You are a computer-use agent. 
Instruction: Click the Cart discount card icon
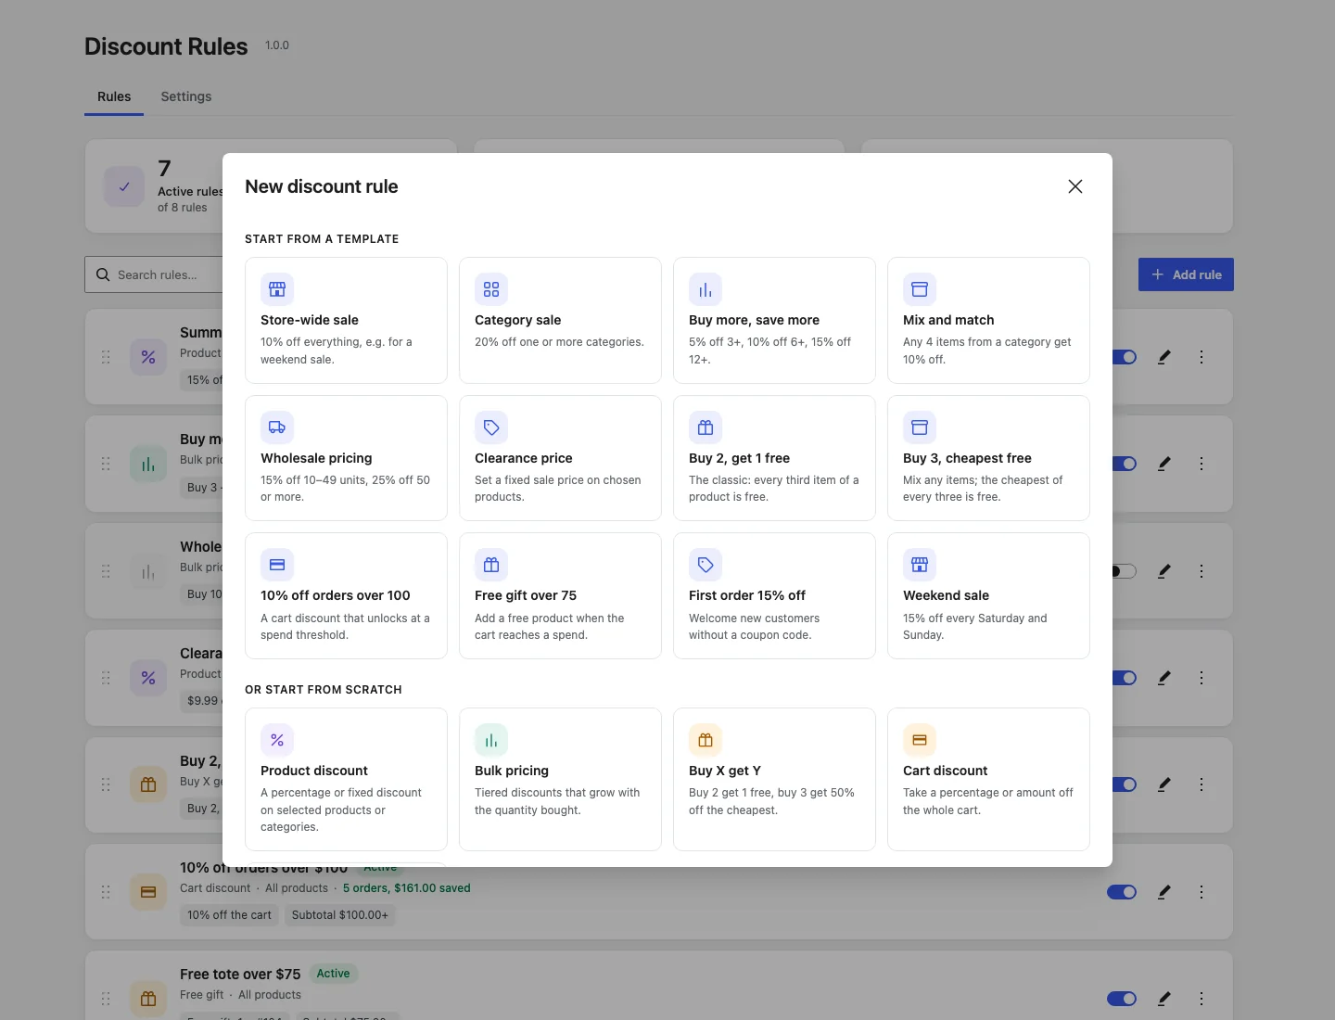920,740
